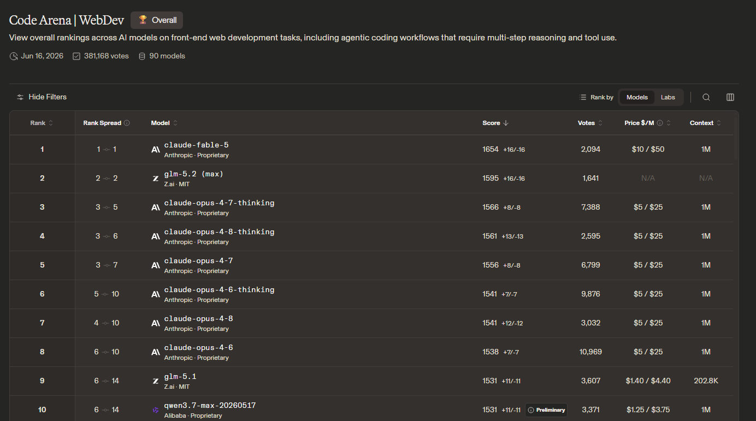Image resolution: width=756 pixels, height=421 pixels.
Task: Click the list icon beside Rank by
Action: pyautogui.click(x=583, y=97)
